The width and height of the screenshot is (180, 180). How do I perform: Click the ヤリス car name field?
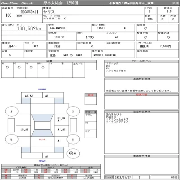pos(49,12)
